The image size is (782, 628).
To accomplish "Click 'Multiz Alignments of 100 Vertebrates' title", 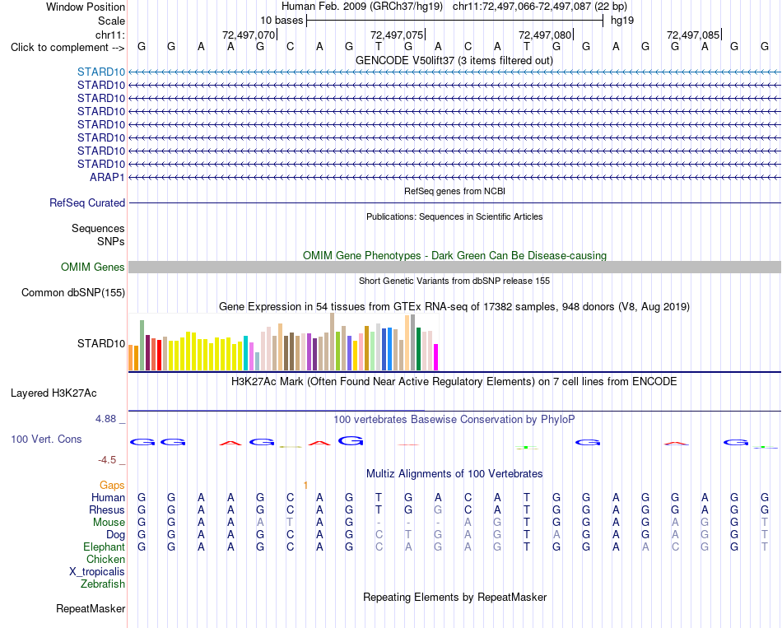I will click(454, 474).
